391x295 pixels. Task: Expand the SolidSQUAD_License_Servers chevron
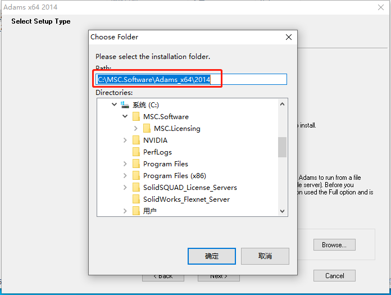pyautogui.click(x=125, y=187)
